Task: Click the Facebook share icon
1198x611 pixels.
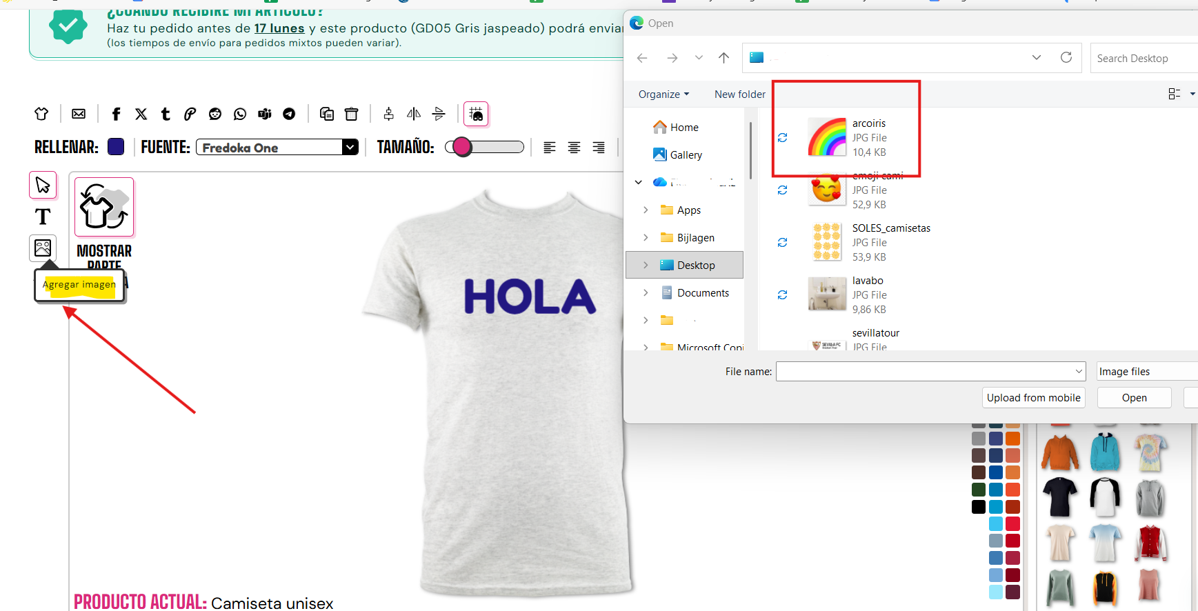Action: 116,114
